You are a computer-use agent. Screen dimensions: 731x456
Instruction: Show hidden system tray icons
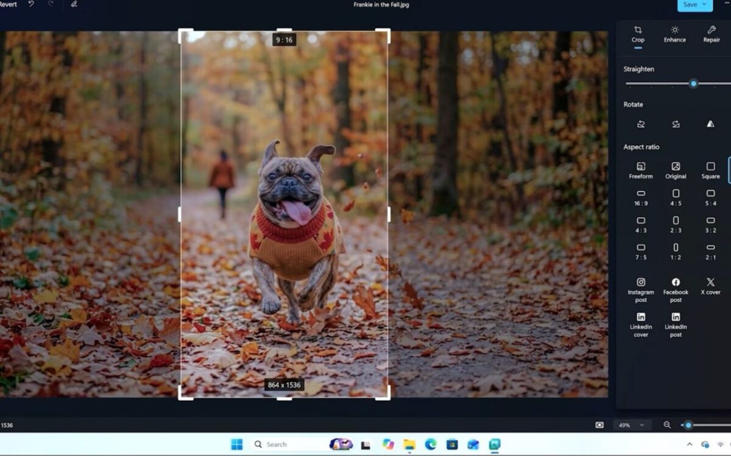[x=690, y=444]
